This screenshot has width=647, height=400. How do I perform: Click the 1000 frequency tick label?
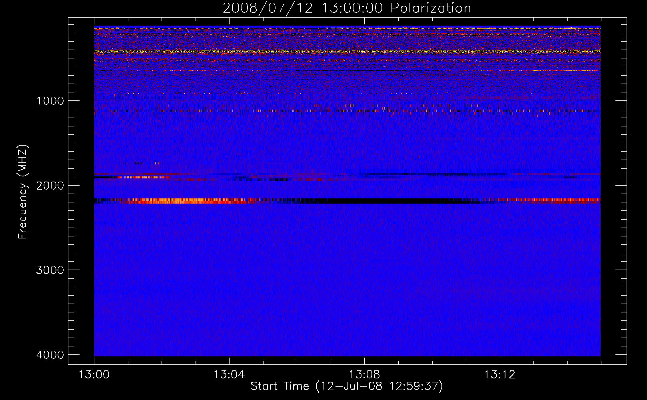50,101
